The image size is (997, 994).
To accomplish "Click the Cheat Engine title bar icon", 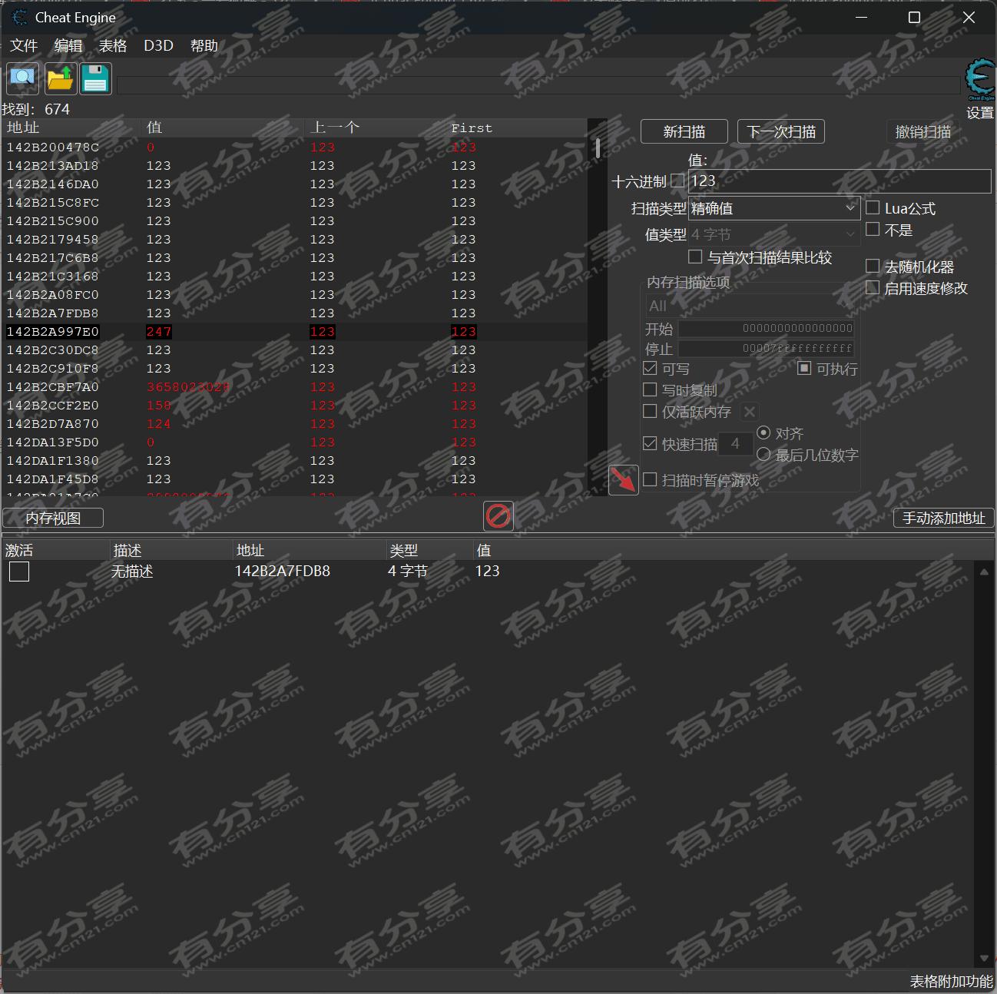I will coord(20,17).
